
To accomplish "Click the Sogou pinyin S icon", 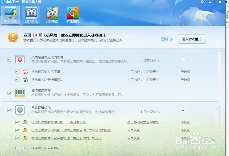I will pos(26,72).
